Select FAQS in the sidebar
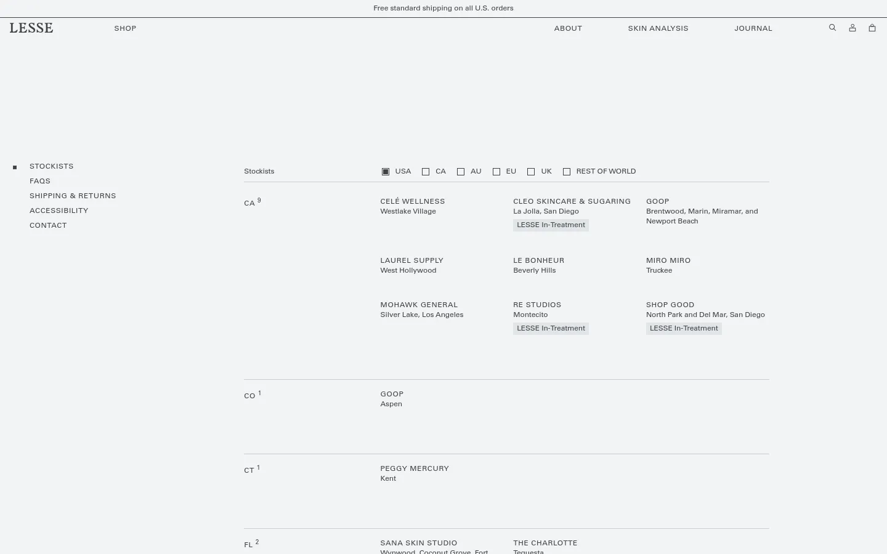Screen dimensions: 887x554 click(x=40, y=181)
